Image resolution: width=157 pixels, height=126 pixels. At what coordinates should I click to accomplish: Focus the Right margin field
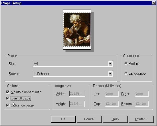141,94
